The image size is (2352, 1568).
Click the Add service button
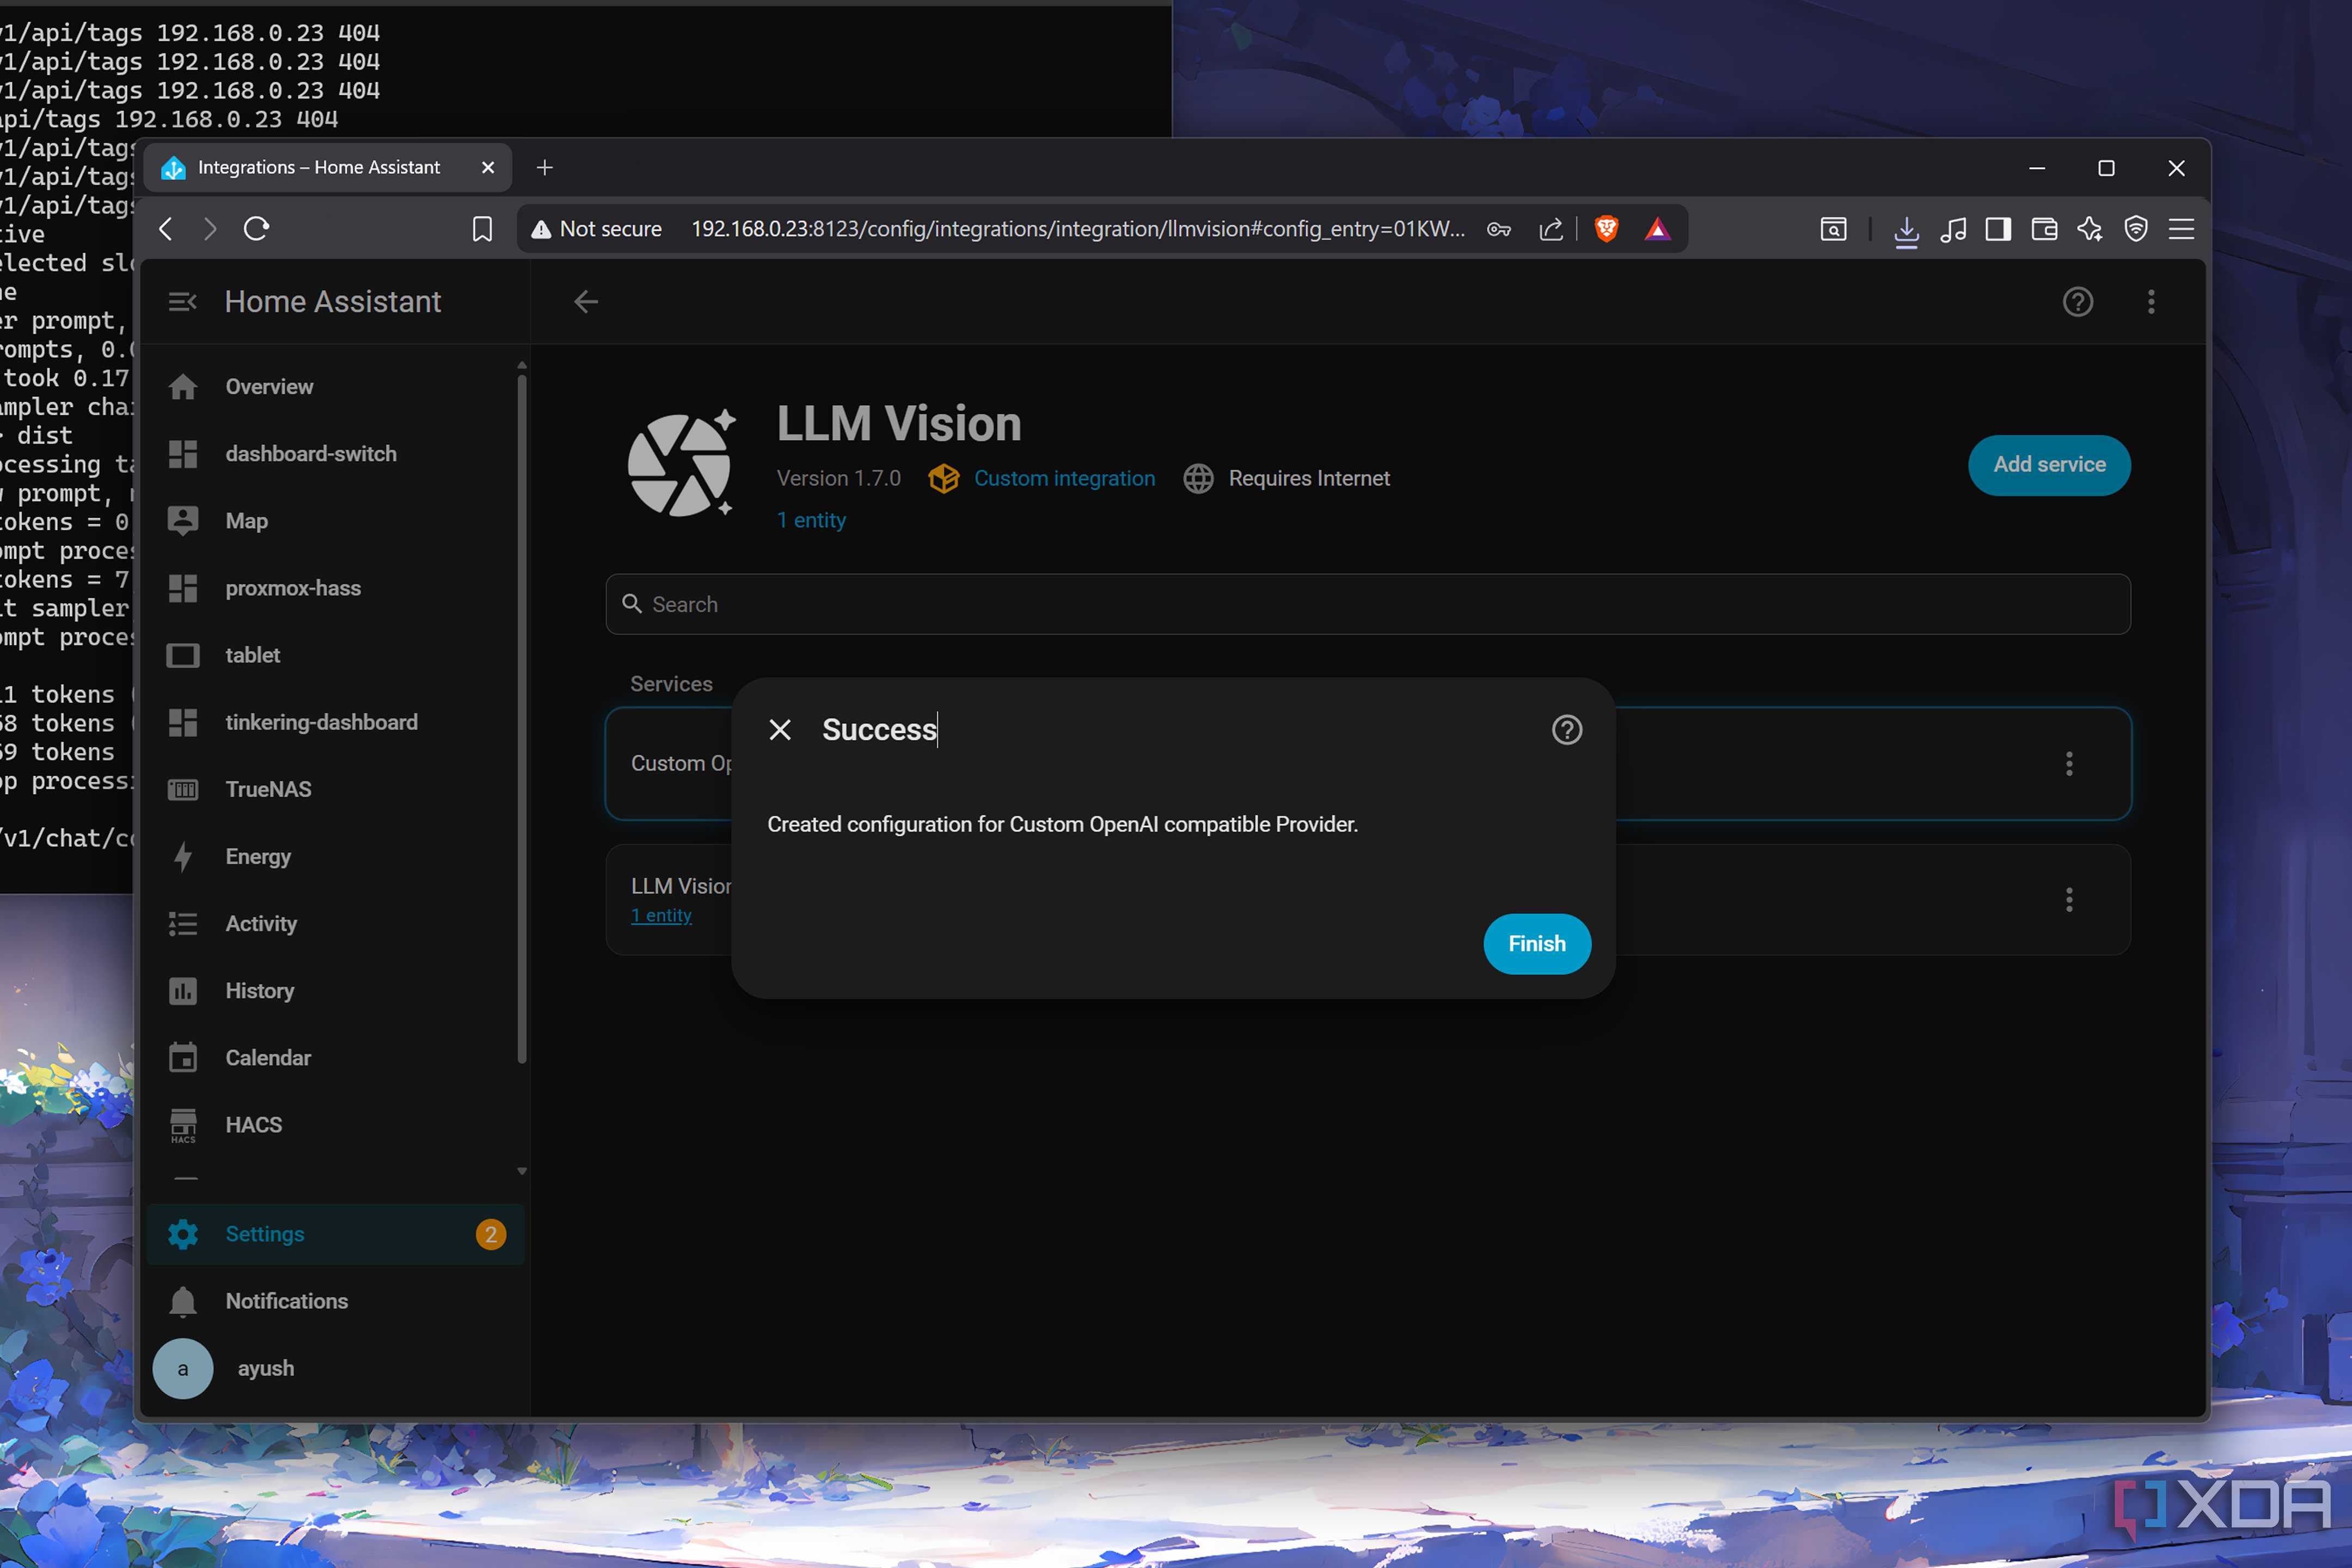point(2049,465)
